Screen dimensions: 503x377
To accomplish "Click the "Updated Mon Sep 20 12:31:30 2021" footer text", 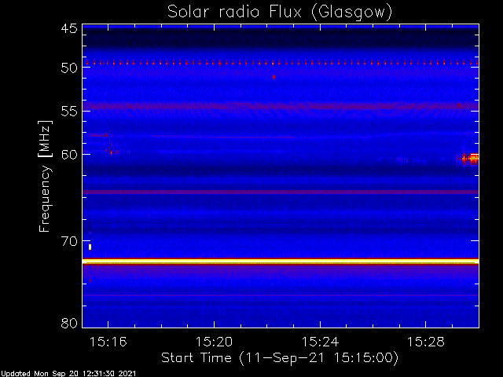I will click(x=68, y=374).
